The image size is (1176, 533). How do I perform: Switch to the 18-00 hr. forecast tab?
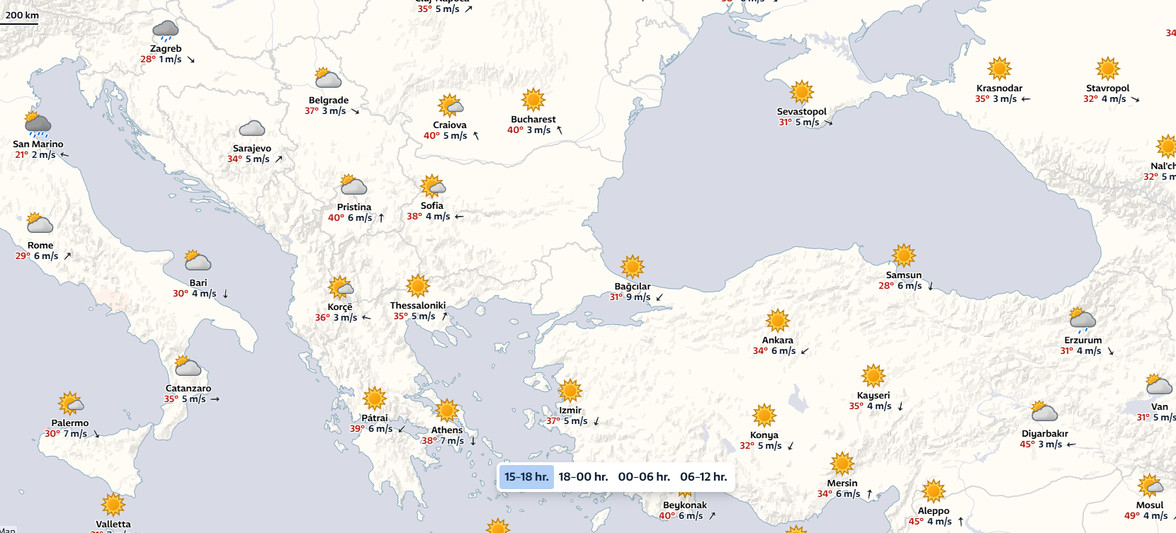point(583,477)
